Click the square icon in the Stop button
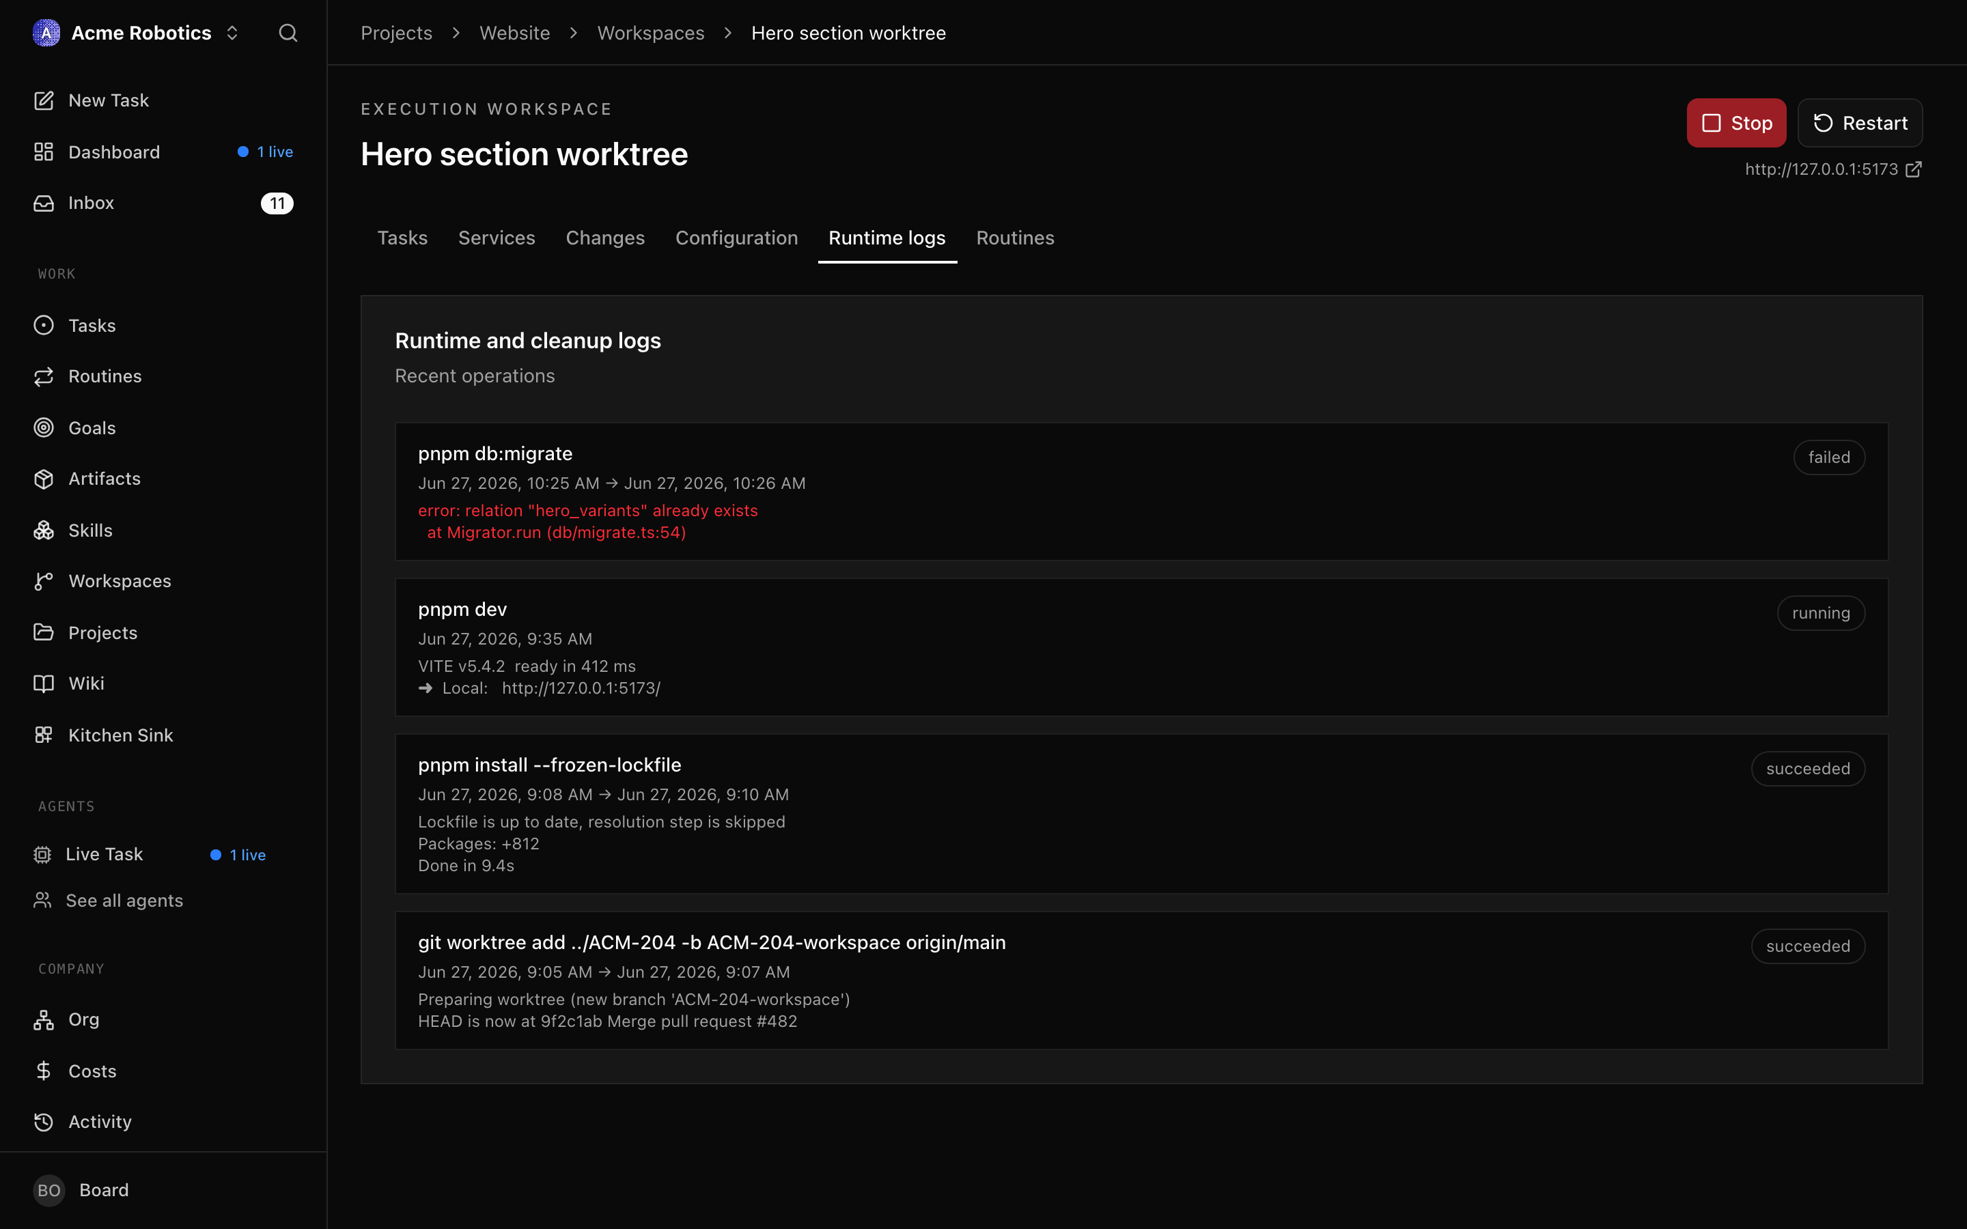 click(x=1711, y=123)
